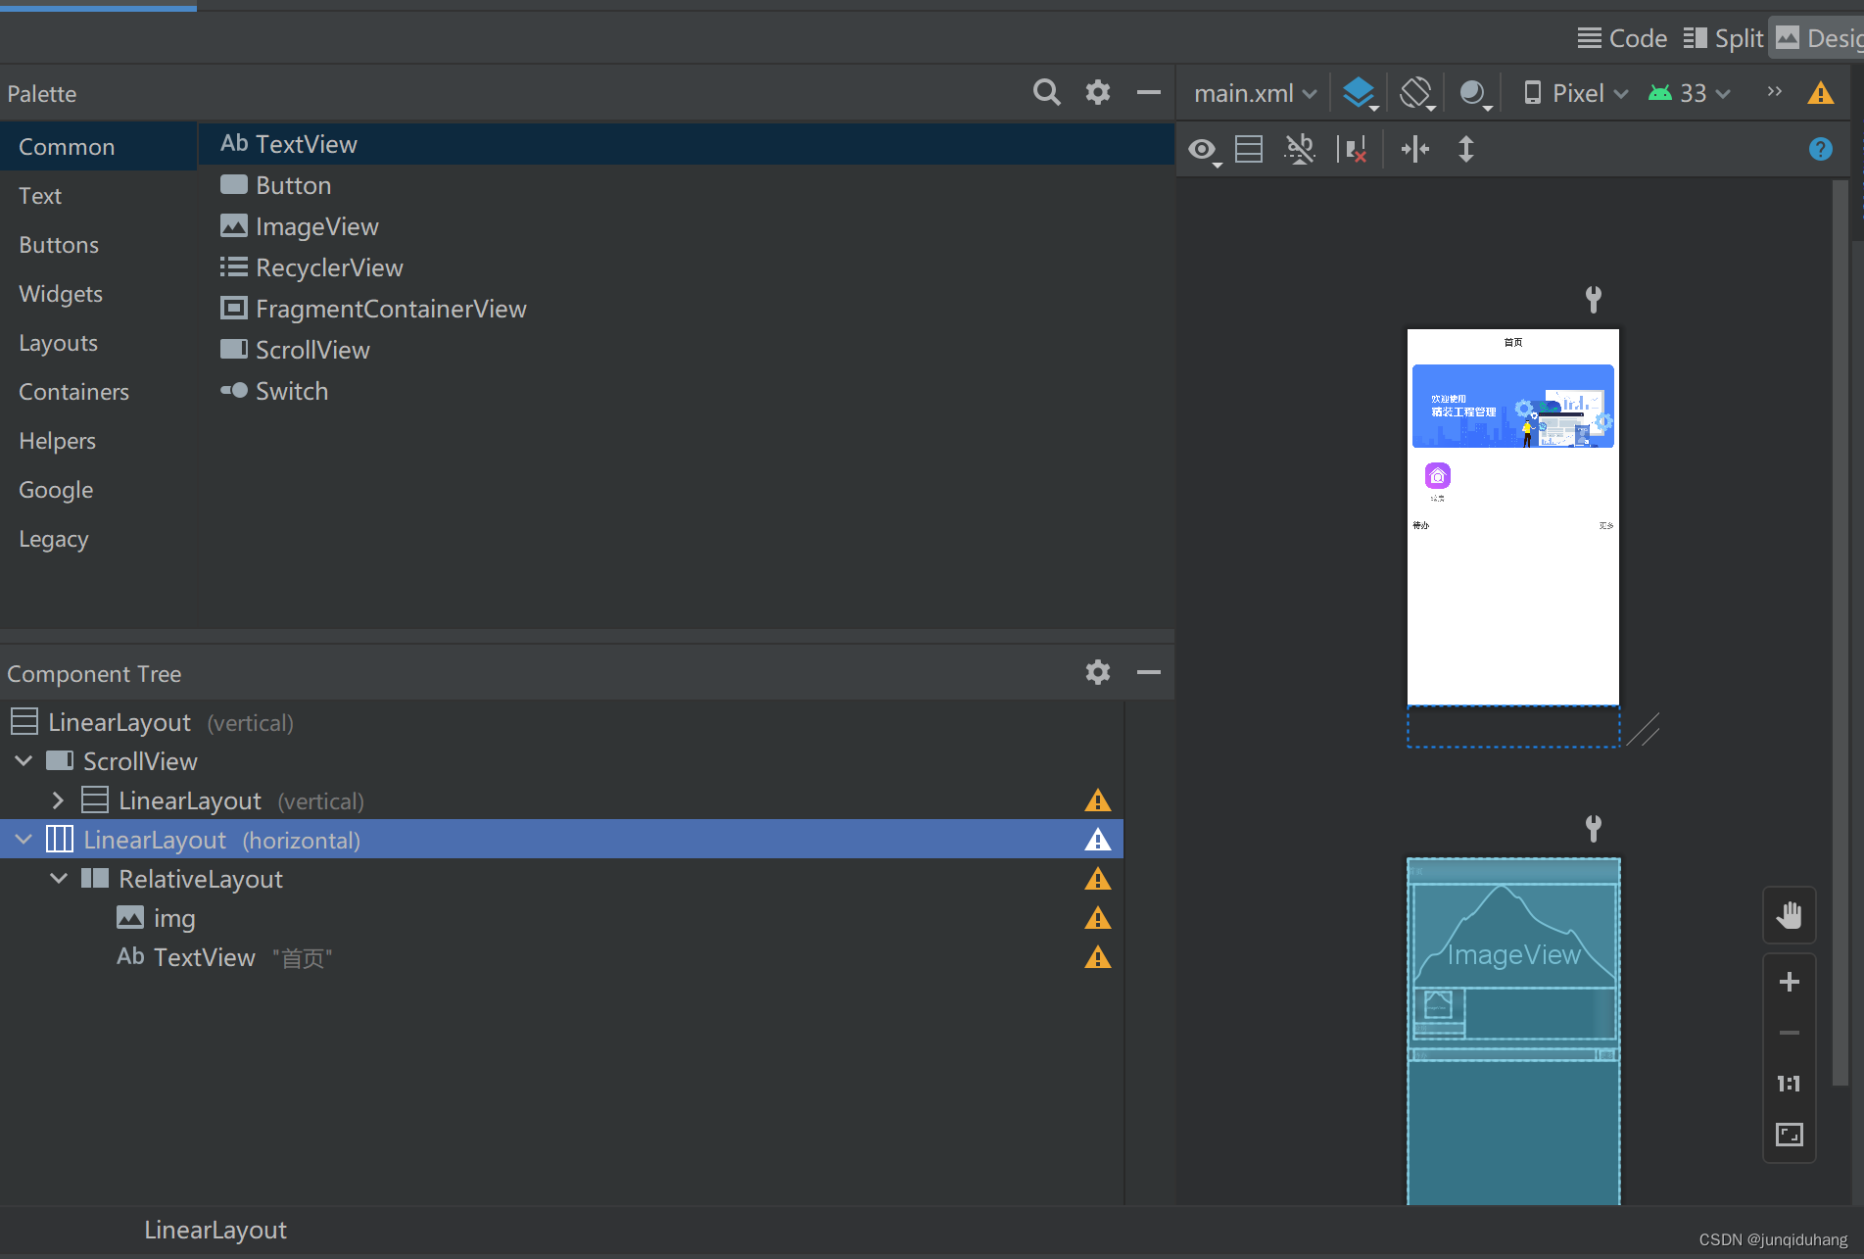The image size is (1864, 1259).
Task: Minimize the Component Tree panel
Action: tap(1148, 672)
